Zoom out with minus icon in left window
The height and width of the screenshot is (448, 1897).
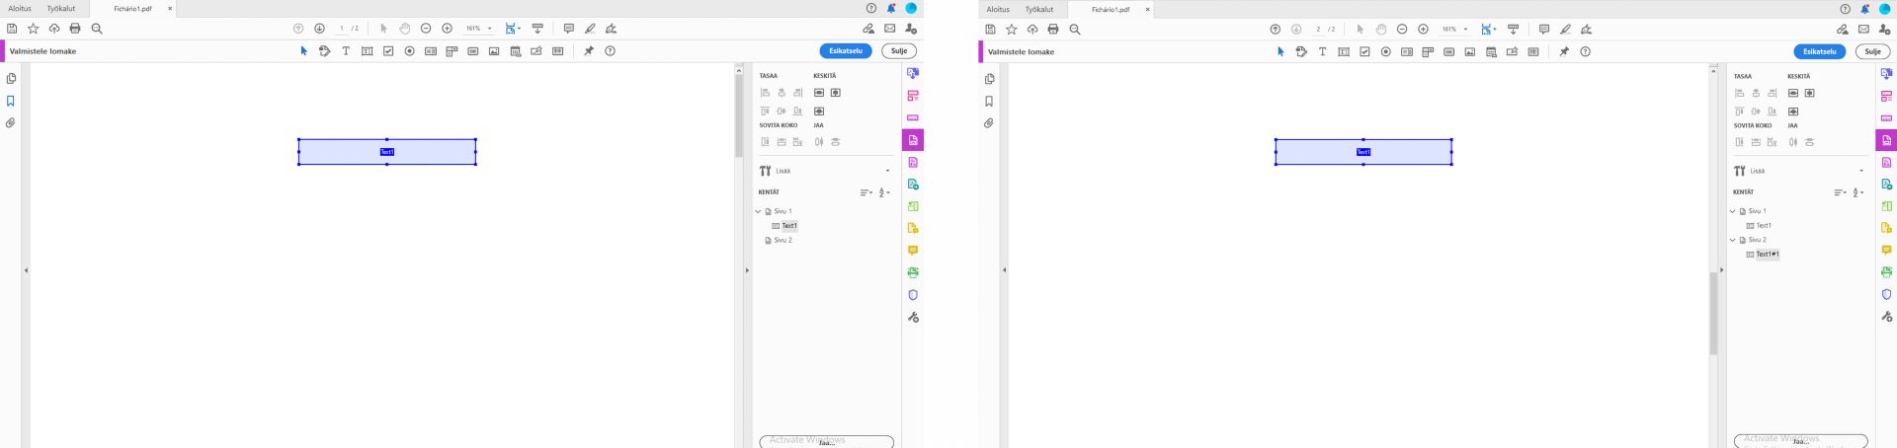(x=426, y=29)
